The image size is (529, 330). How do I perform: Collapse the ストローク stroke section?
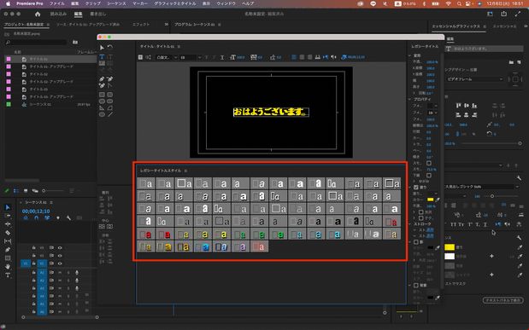tap(410, 223)
